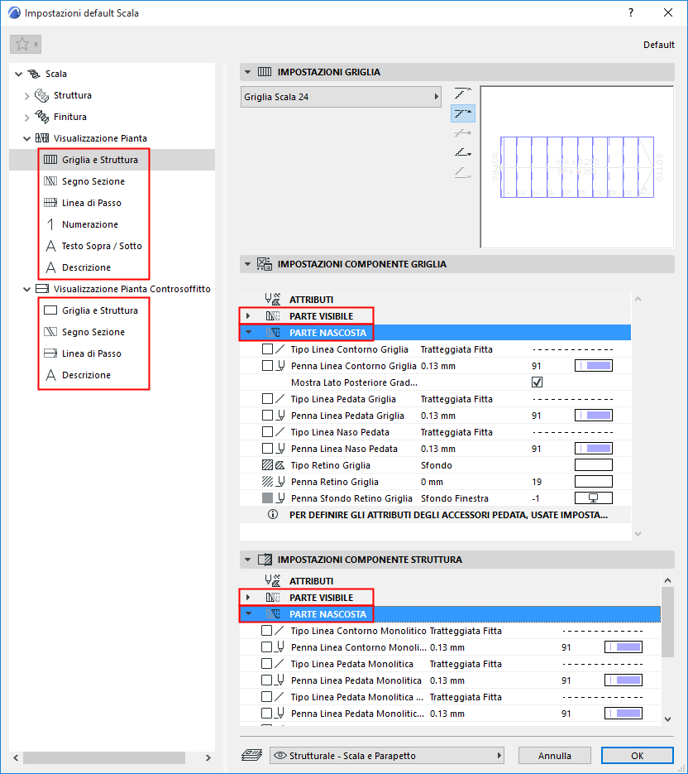This screenshot has height=774, width=688.
Task: Expand PARTE VISIBILE in grid component
Action: (248, 316)
